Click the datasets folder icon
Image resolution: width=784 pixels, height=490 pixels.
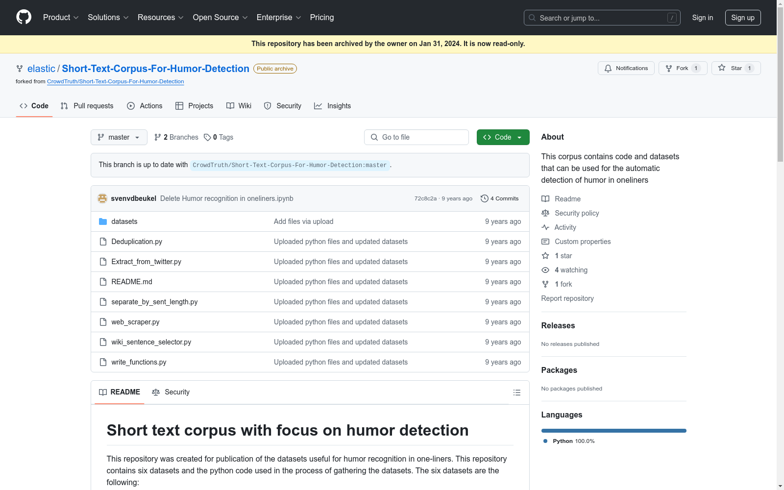[x=103, y=221]
